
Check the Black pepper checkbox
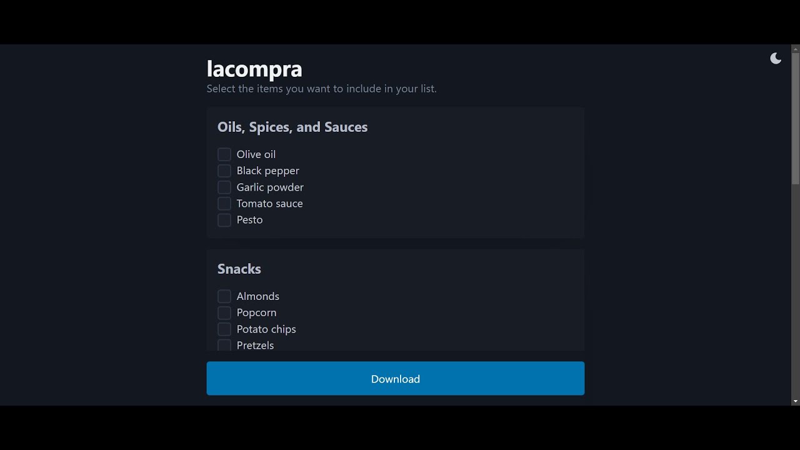(224, 170)
